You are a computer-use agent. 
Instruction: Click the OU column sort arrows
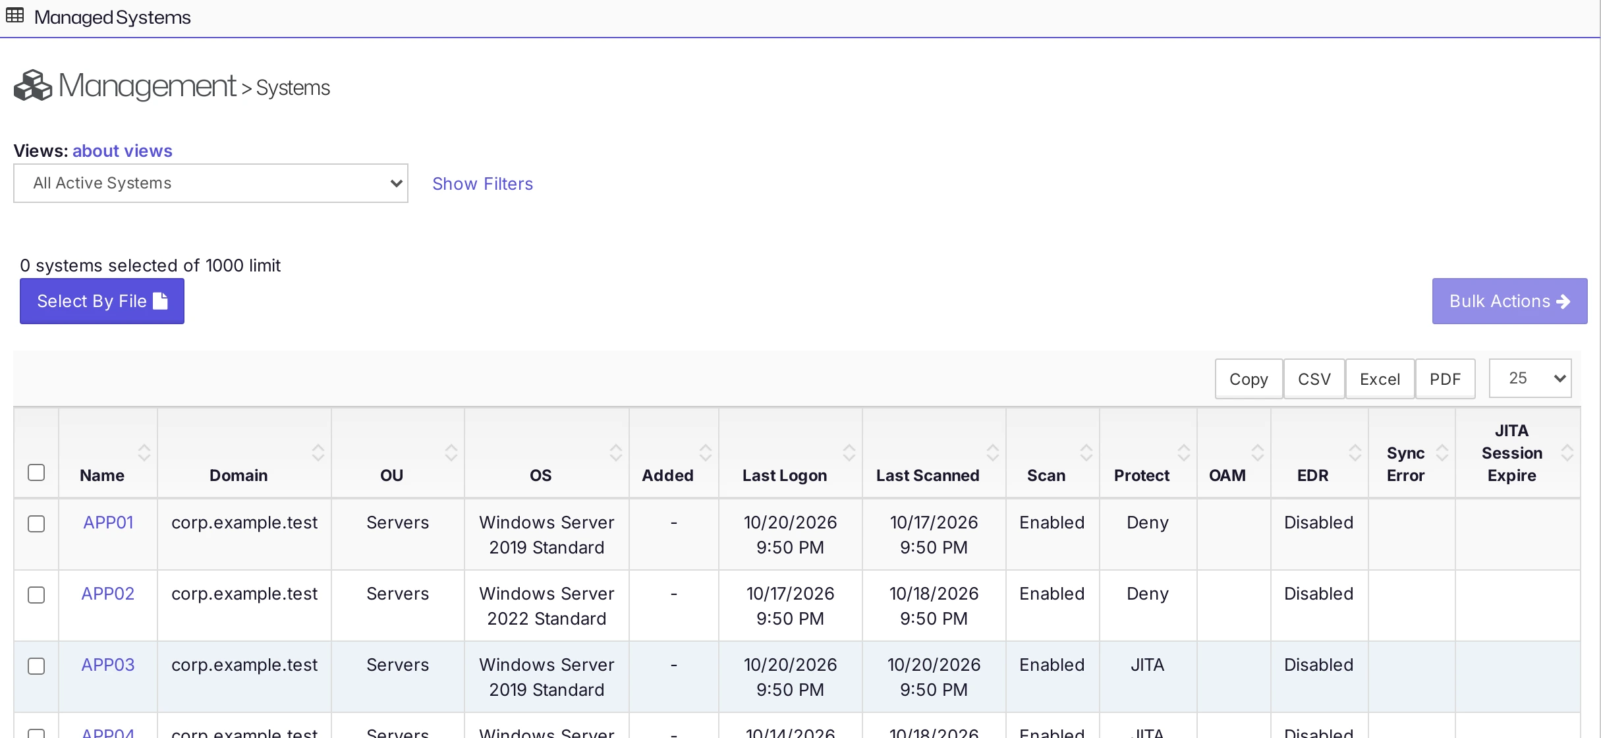451,453
